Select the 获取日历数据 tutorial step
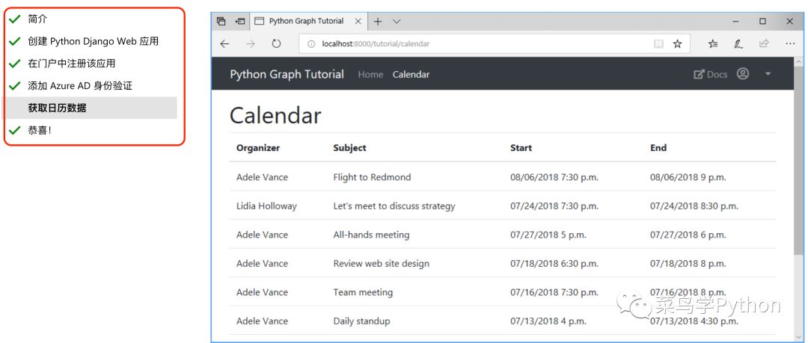Image resolution: width=808 pixels, height=343 pixels. click(x=91, y=108)
